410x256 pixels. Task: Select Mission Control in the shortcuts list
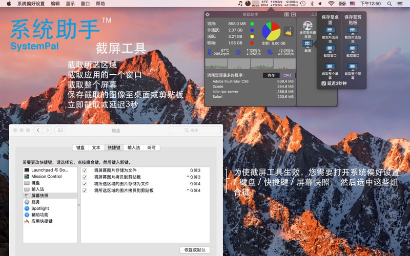(46, 177)
